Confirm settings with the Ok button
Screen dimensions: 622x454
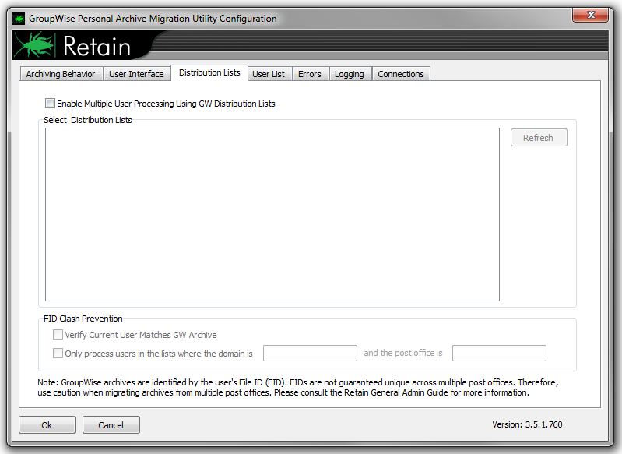pyautogui.click(x=47, y=425)
